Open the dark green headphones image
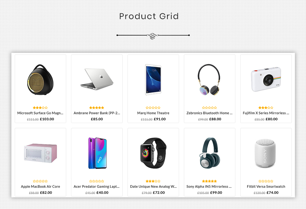This screenshot has width=306, height=209. [209, 153]
